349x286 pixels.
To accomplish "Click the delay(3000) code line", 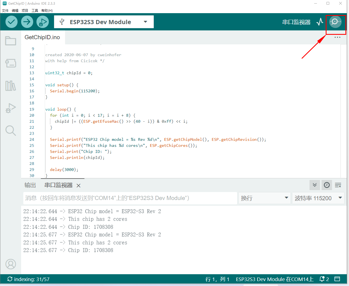I will [x=64, y=170].
